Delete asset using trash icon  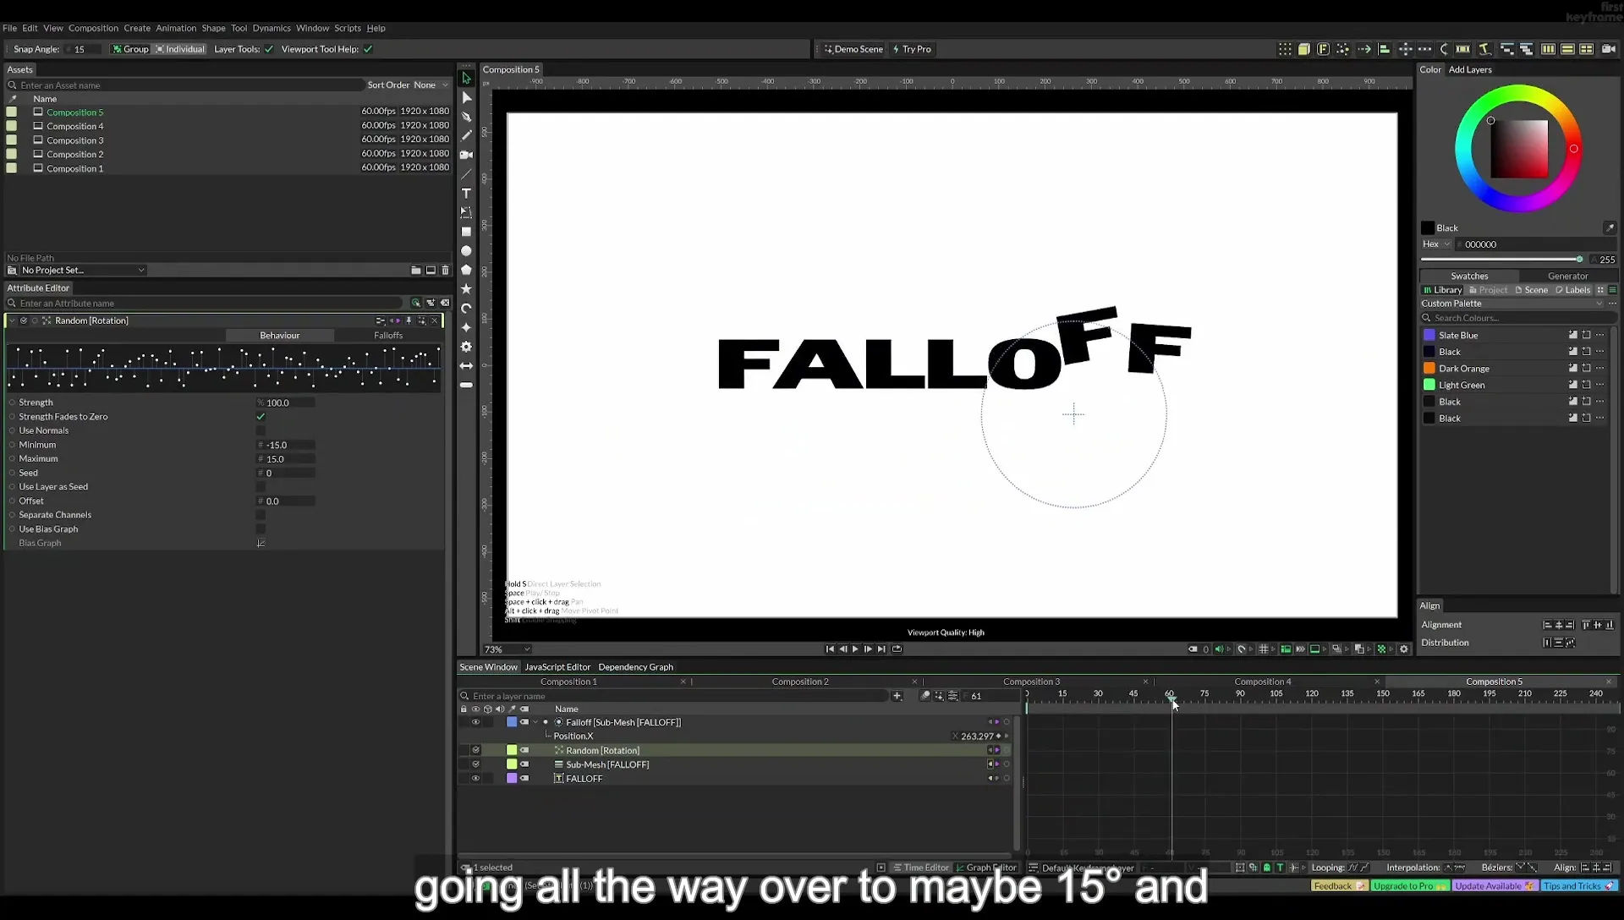pyautogui.click(x=446, y=271)
